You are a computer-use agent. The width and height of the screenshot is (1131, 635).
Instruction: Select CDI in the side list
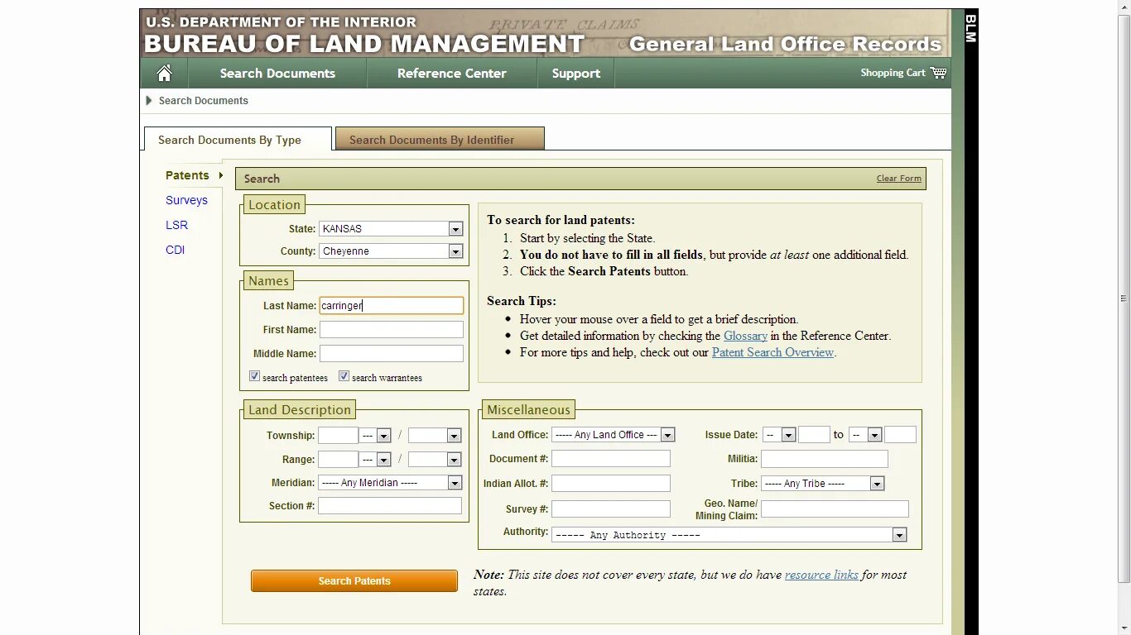(x=175, y=250)
